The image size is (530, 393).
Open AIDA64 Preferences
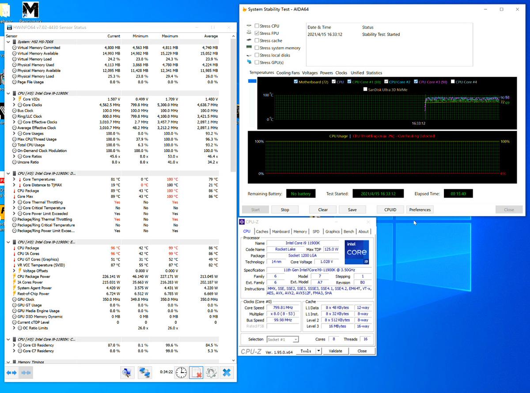tap(420, 210)
